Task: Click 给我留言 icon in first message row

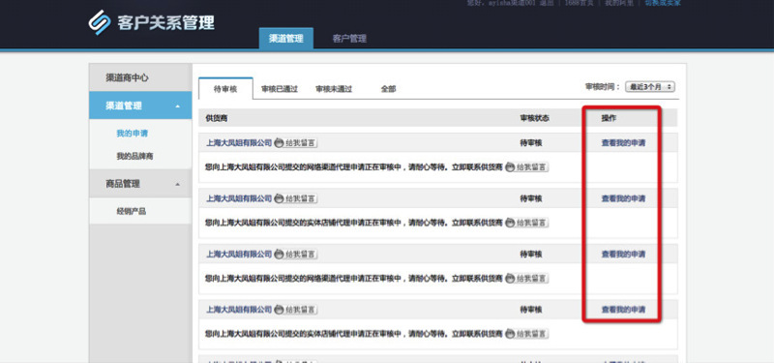Action: (x=527, y=167)
